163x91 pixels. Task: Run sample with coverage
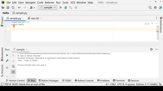(x=71, y=8)
